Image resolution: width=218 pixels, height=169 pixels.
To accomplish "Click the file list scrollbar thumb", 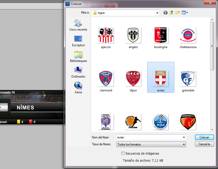I will 212,46.
